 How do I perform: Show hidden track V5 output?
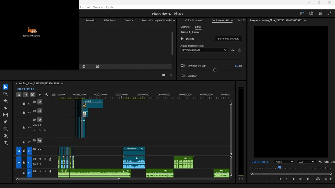(40, 102)
